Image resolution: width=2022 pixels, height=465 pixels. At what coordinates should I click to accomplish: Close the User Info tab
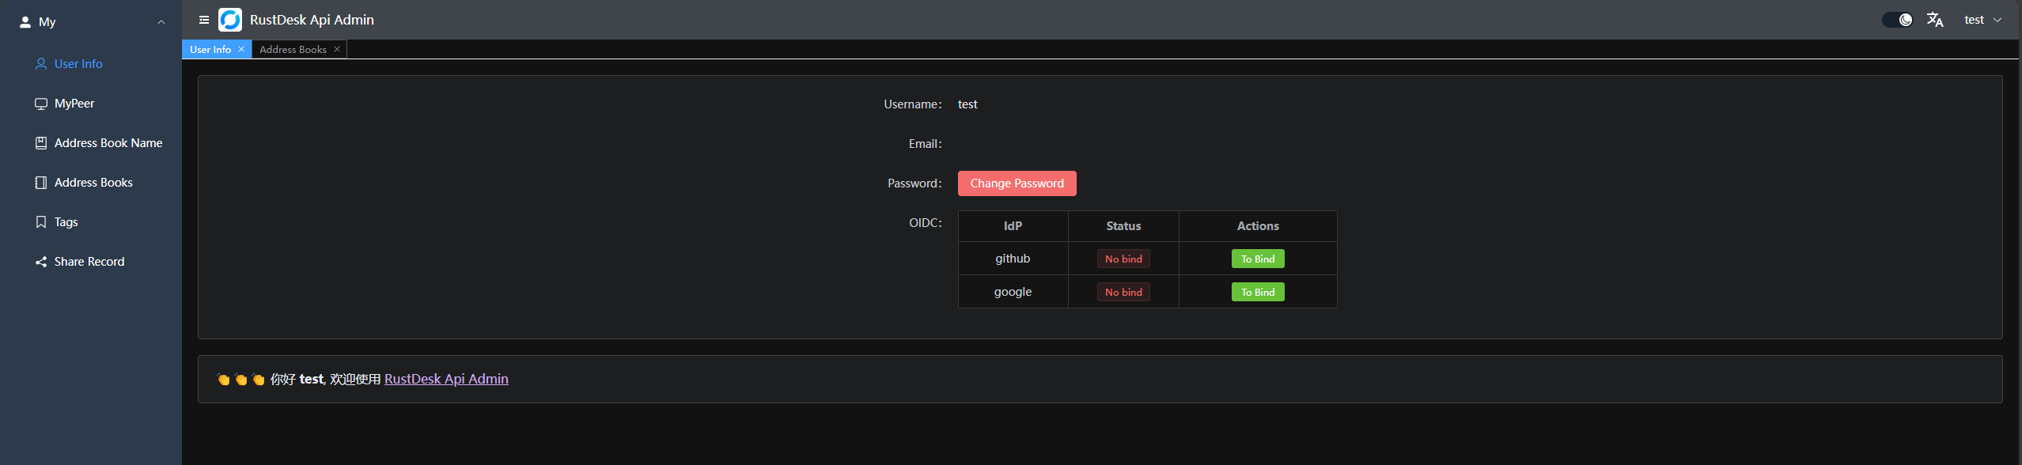tap(241, 49)
